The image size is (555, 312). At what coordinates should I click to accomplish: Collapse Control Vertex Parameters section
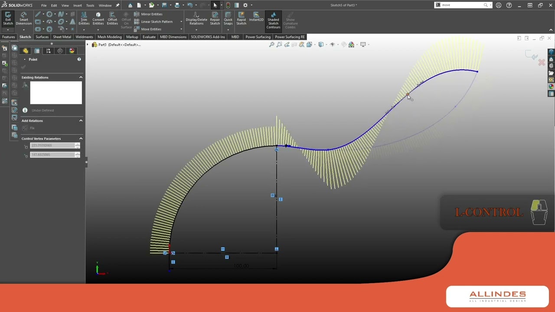(81, 139)
